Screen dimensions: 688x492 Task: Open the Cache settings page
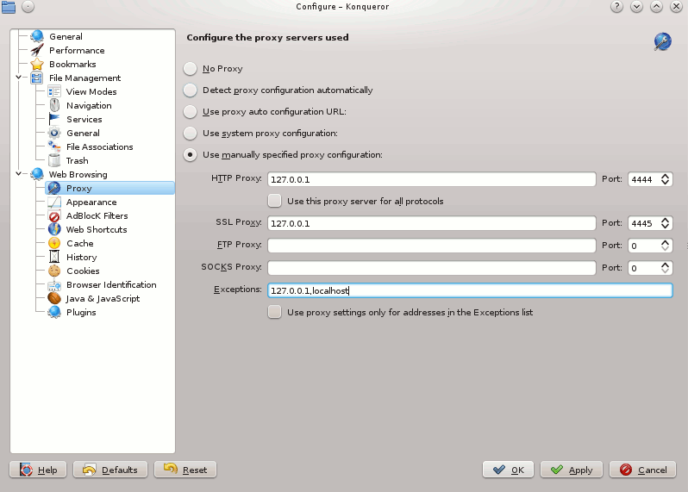click(x=80, y=243)
